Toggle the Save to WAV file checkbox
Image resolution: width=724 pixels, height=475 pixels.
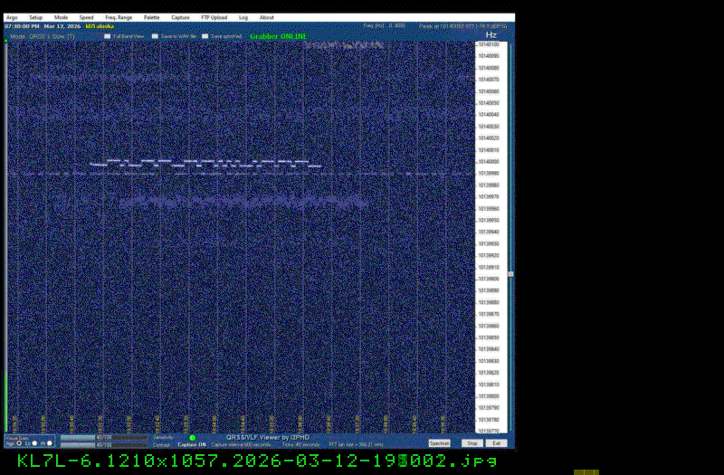156,36
